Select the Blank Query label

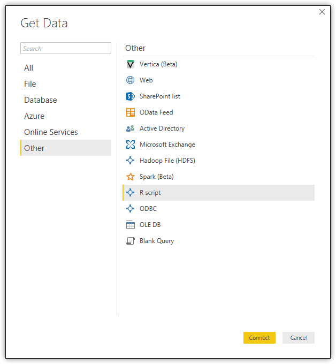pos(157,241)
